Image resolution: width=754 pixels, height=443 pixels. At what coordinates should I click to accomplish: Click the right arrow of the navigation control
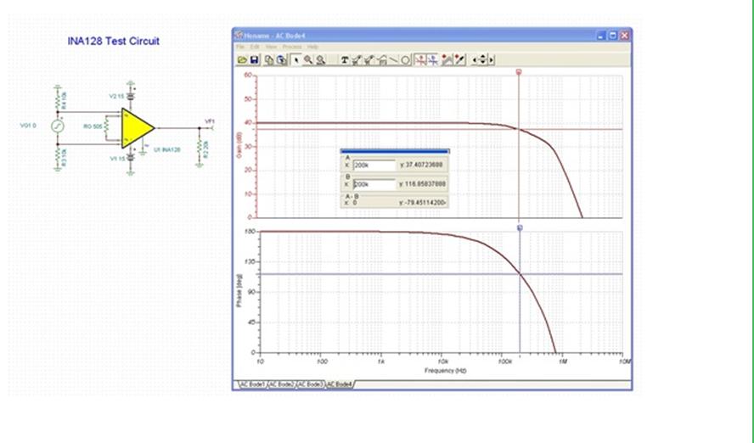point(491,60)
